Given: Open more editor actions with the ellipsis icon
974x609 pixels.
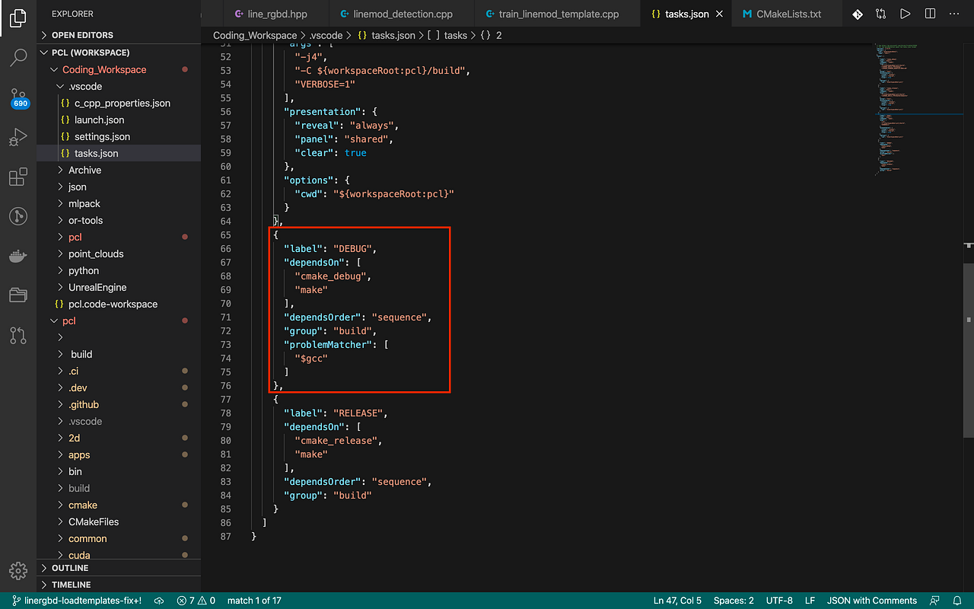Looking at the screenshot, I should (x=954, y=13).
